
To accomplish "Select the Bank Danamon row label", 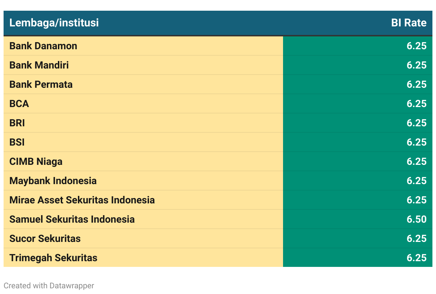I will (43, 46).
